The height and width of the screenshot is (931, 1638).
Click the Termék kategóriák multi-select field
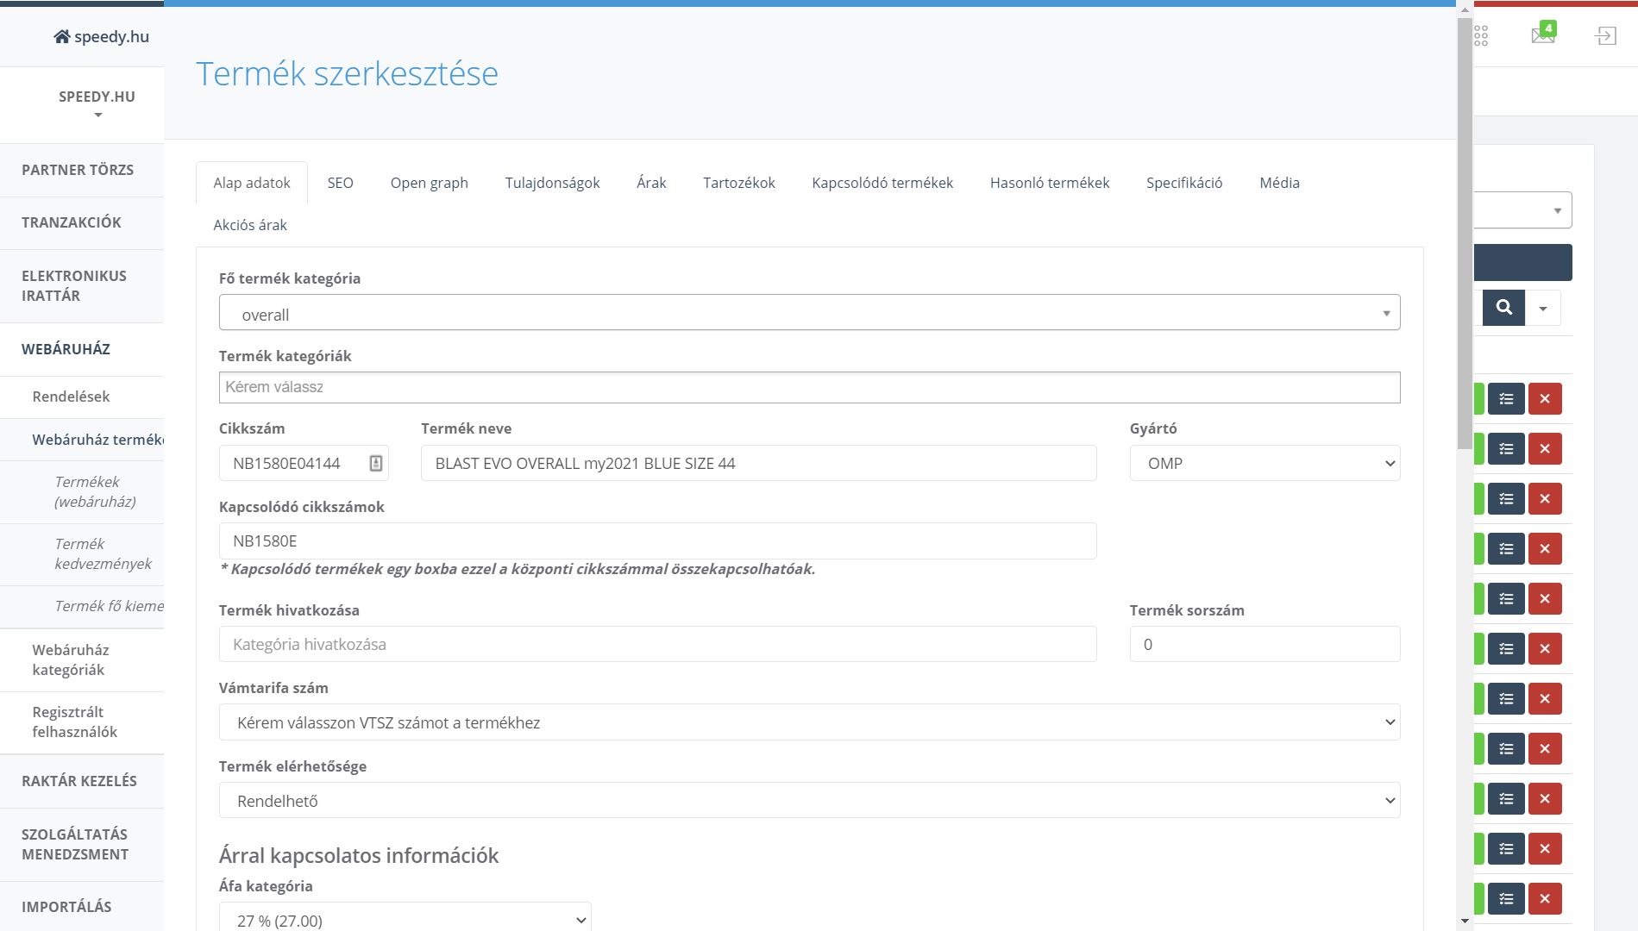pos(809,387)
